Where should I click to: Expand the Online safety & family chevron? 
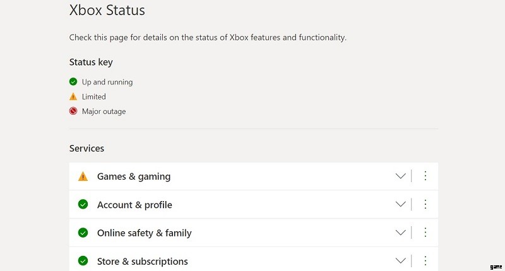click(x=400, y=233)
